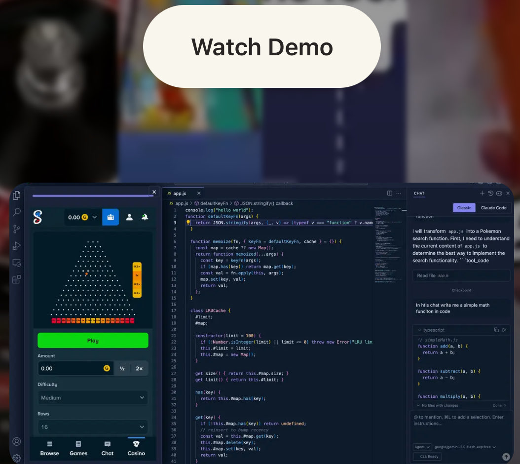
Task: Open the notifications bell icon
Action: [145, 217]
